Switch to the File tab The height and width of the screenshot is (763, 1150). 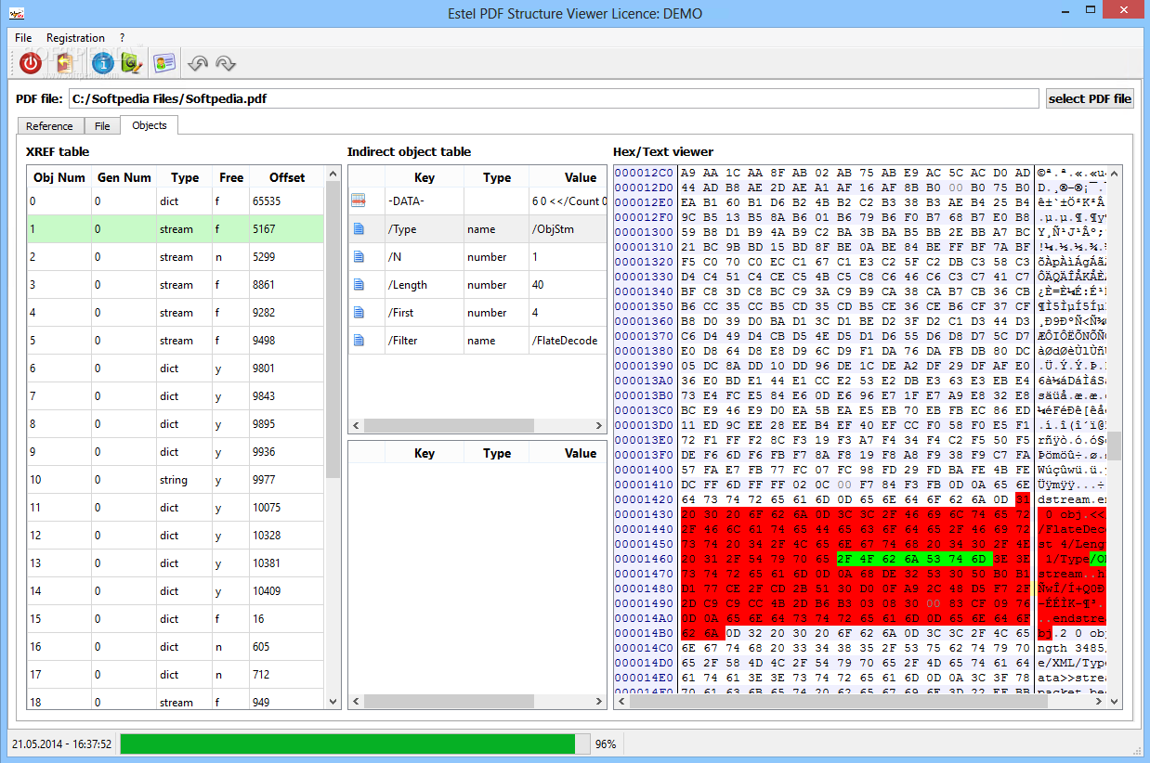click(102, 126)
